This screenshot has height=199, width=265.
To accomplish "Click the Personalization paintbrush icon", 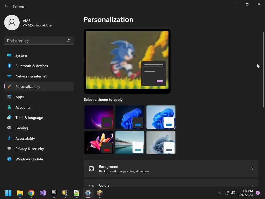I will pos(9,87).
